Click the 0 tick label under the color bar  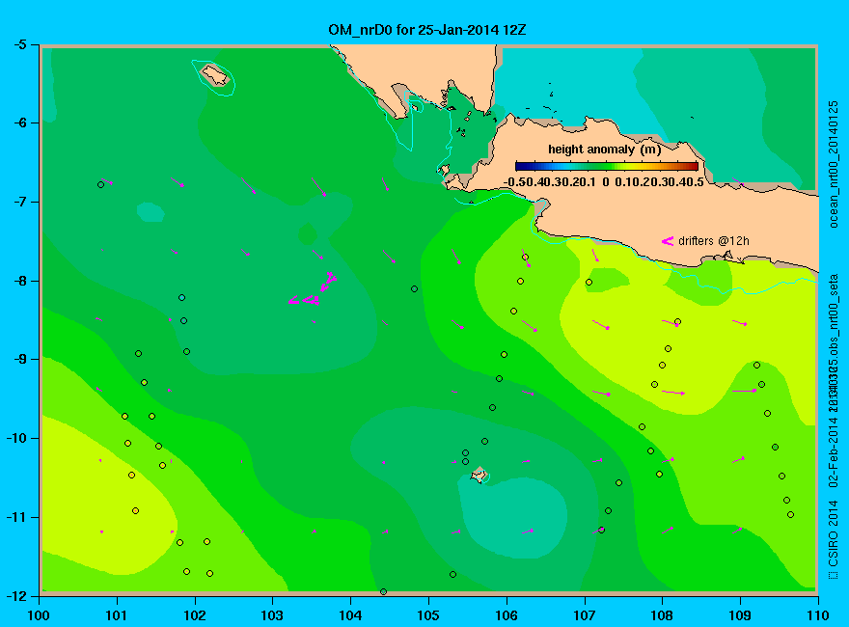pos(605,182)
